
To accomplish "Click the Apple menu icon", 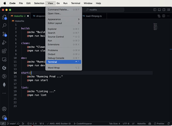I will (5, 3).
